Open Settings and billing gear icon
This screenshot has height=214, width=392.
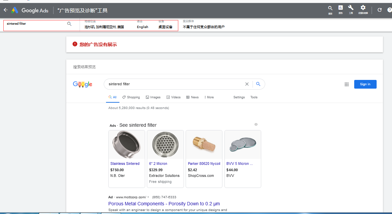363,8
